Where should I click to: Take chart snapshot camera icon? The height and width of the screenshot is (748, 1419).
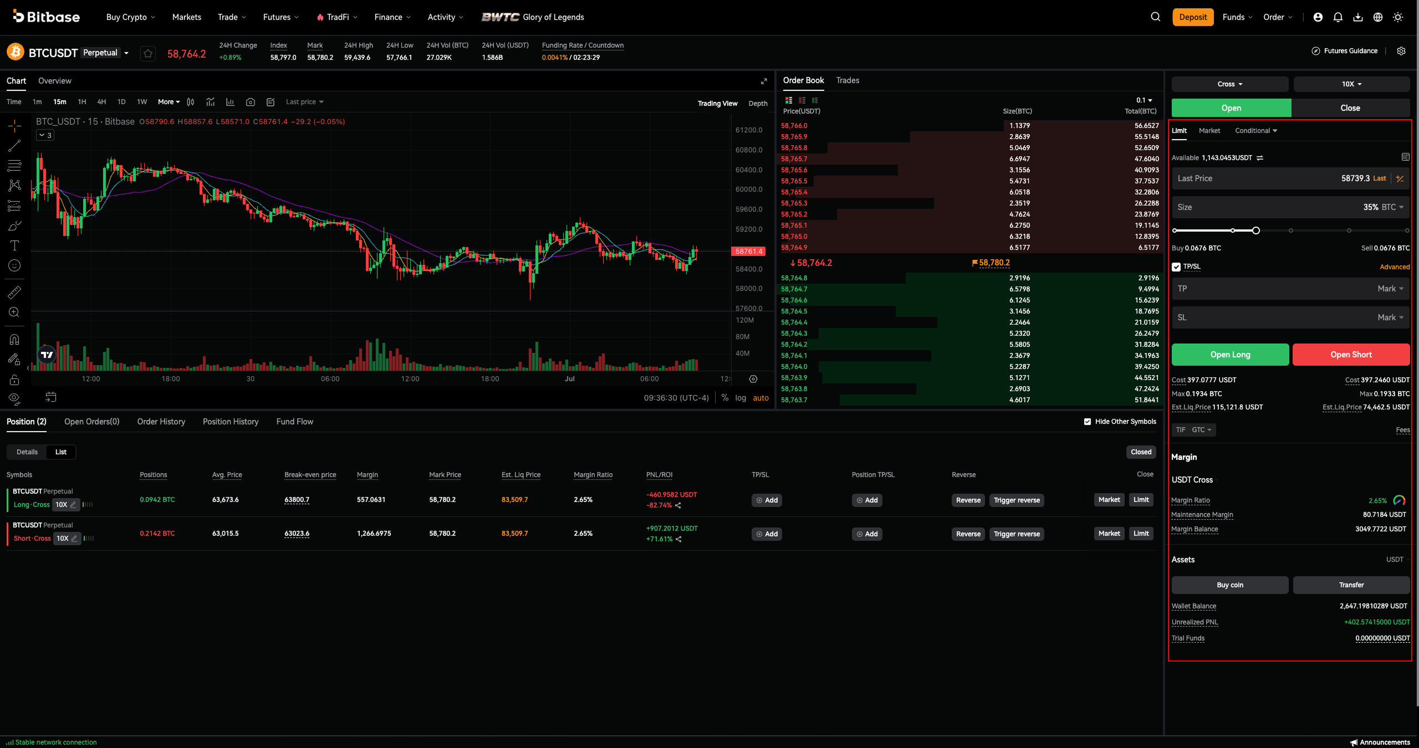point(251,102)
